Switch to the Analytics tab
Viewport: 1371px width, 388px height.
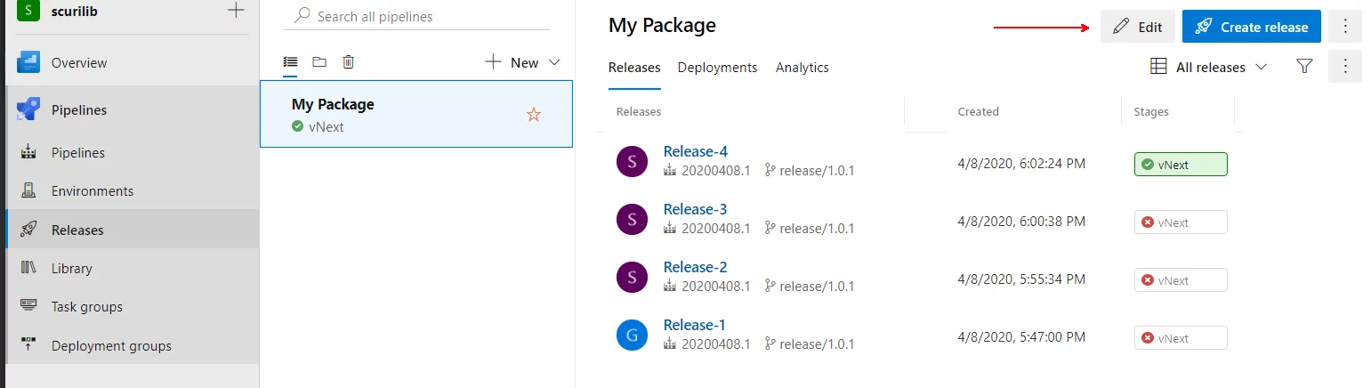(x=802, y=68)
